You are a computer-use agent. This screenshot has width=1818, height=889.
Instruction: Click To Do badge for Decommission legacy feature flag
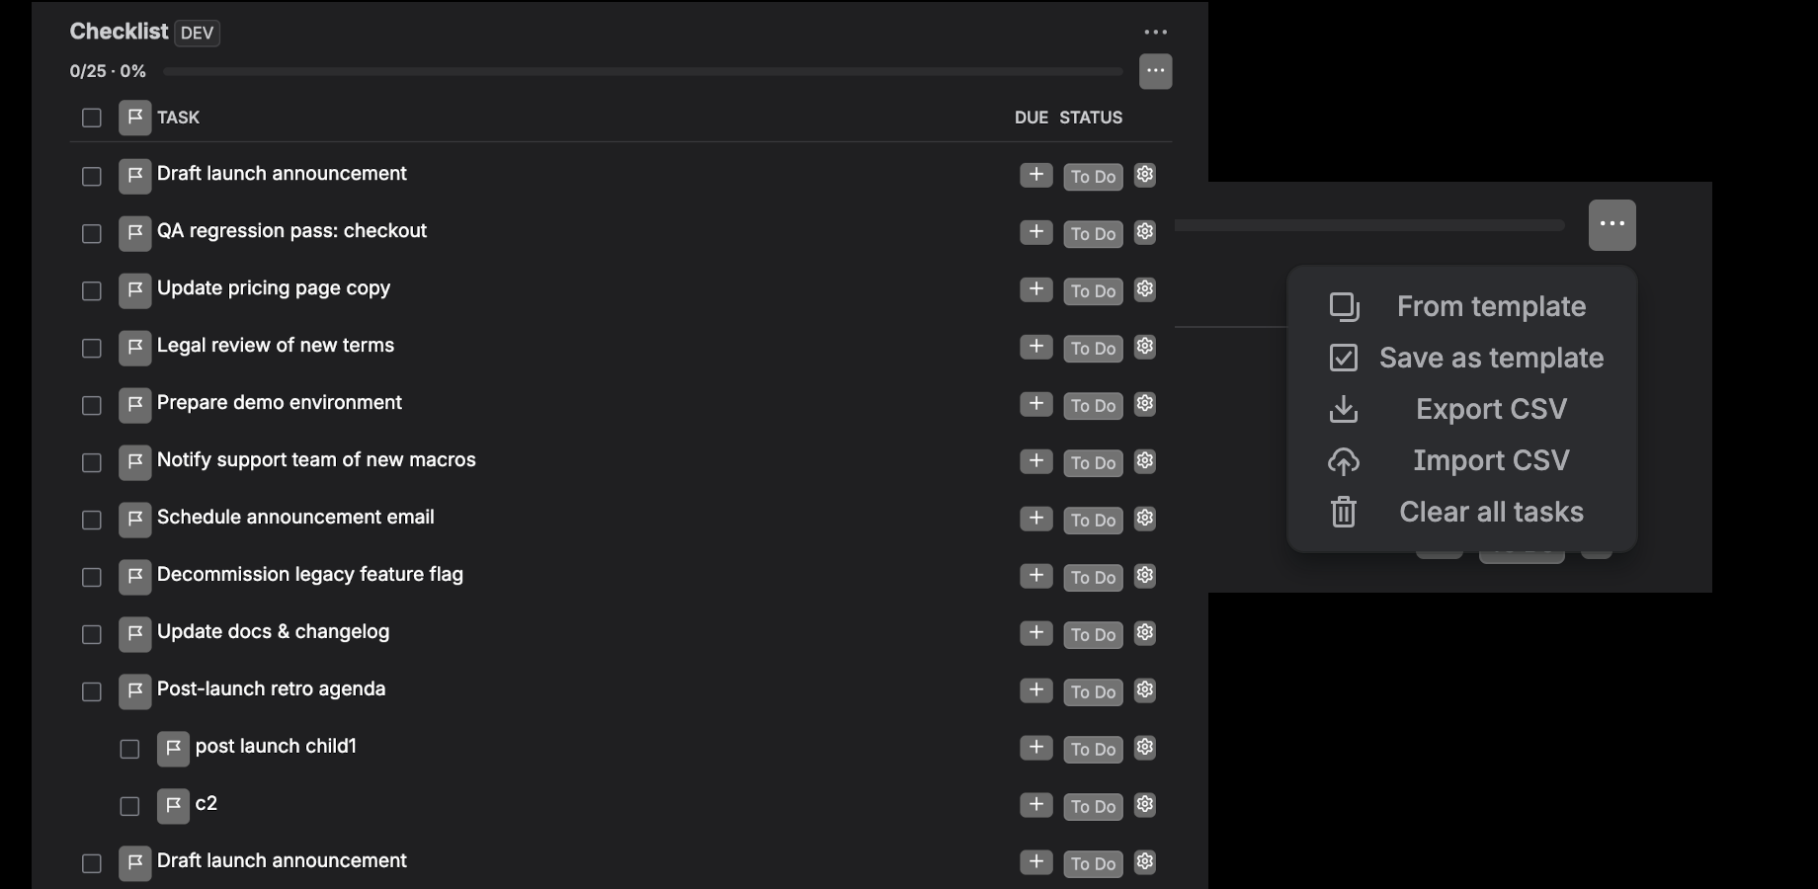(x=1093, y=578)
